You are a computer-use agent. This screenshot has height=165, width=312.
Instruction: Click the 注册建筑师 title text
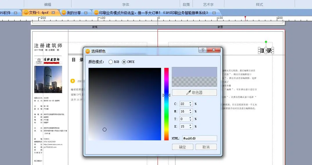tap(48, 46)
